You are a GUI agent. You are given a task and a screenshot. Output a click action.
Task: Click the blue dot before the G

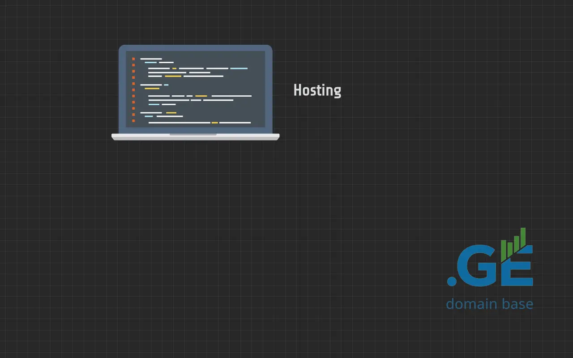coord(452,281)
